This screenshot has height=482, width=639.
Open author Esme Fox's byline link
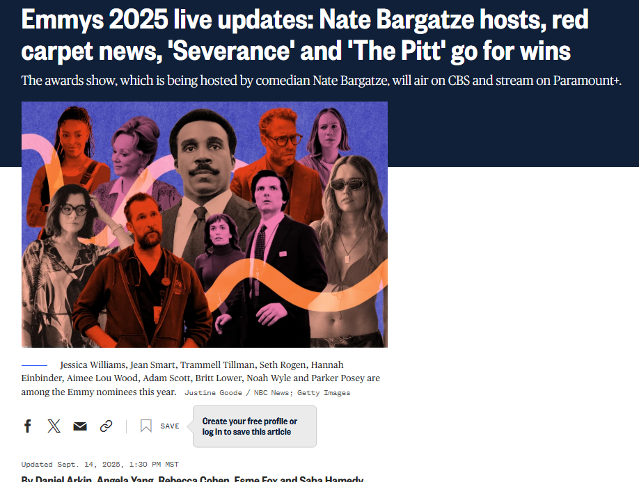(x=255, y=479)
